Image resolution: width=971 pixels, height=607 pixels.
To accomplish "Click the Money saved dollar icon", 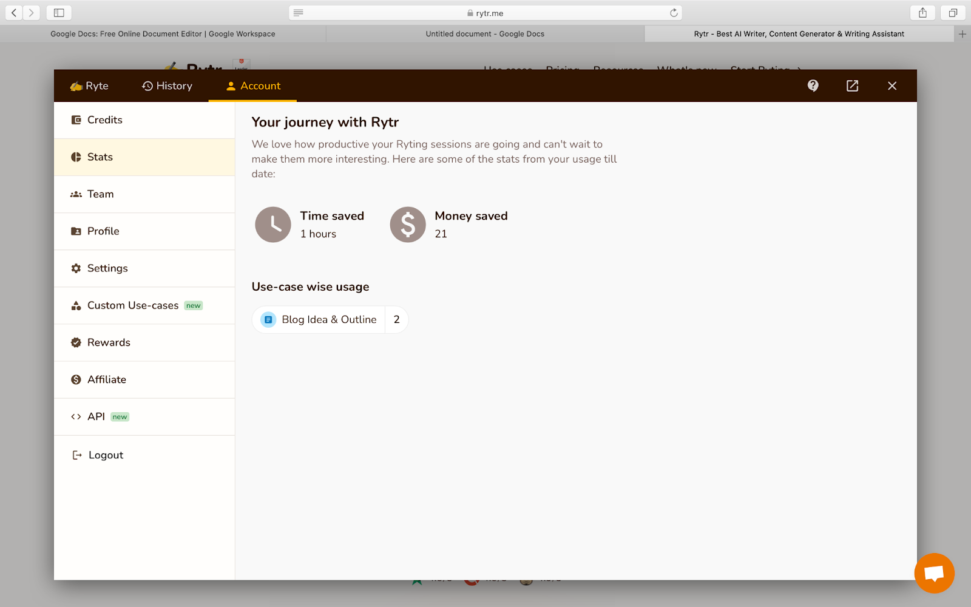I will [x=408, y=225].
